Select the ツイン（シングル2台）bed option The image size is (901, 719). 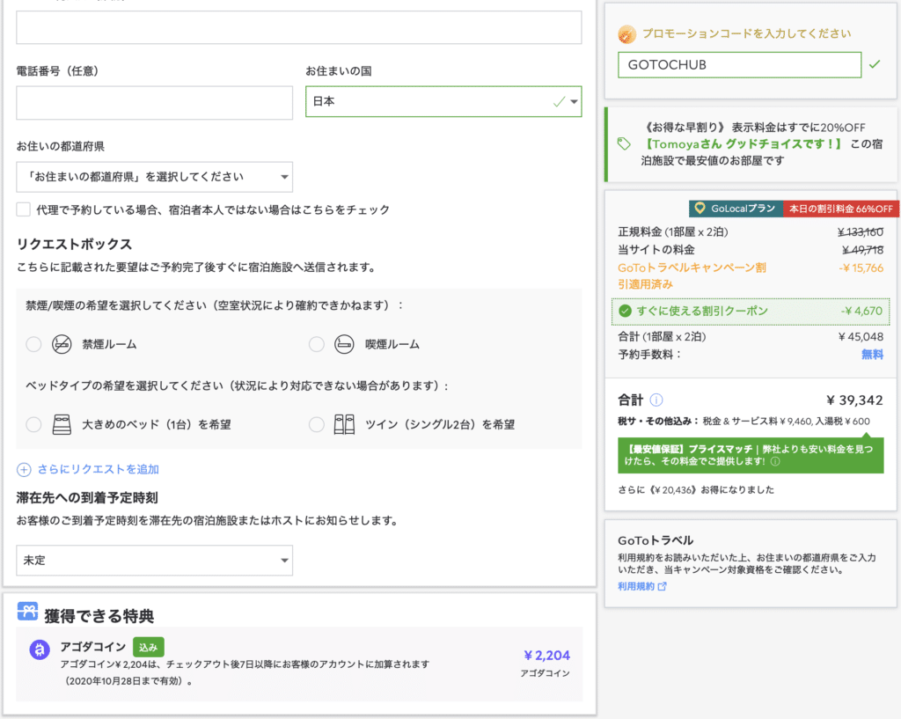click(317, 423)
